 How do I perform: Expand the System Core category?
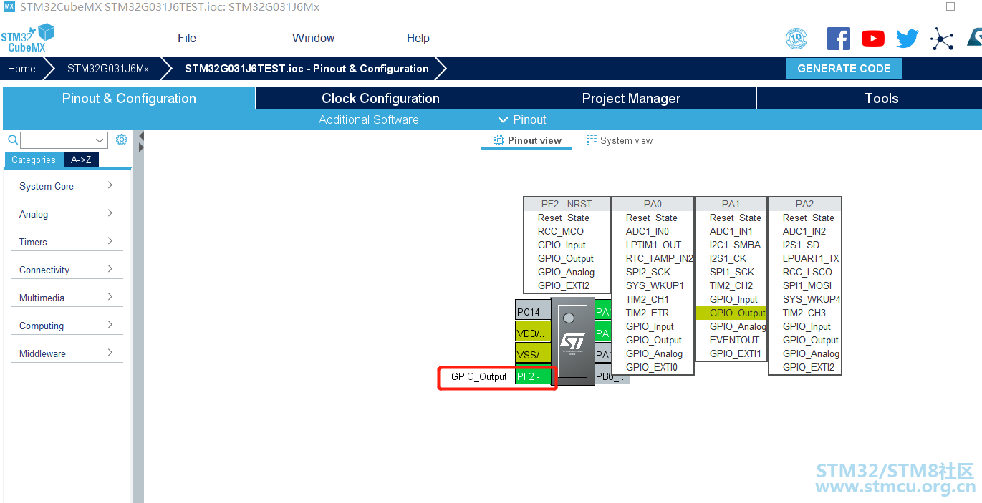click(x=67, y=186)
